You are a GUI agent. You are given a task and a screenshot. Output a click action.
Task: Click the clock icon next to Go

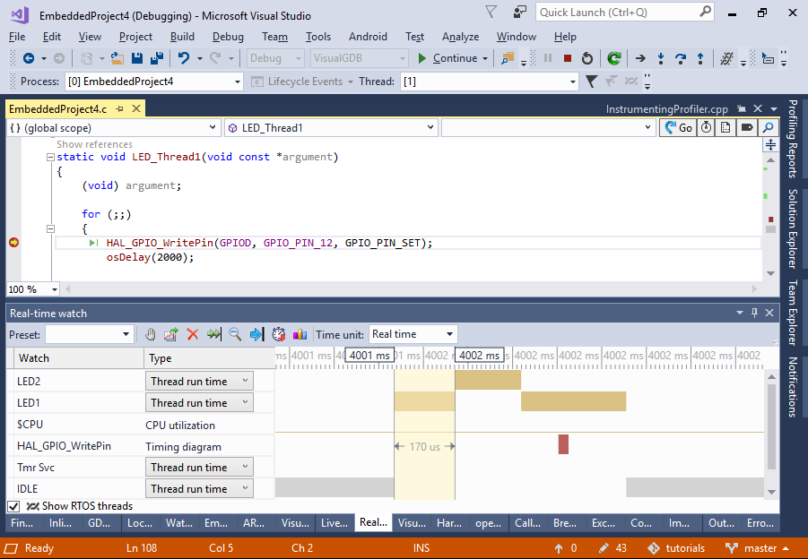click(706, 127)
